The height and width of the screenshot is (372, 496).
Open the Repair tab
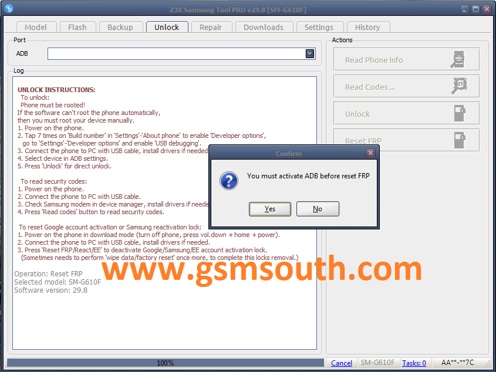click(211, 27)
